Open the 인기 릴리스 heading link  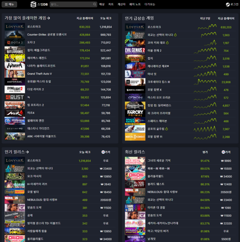tap(17, 152)
